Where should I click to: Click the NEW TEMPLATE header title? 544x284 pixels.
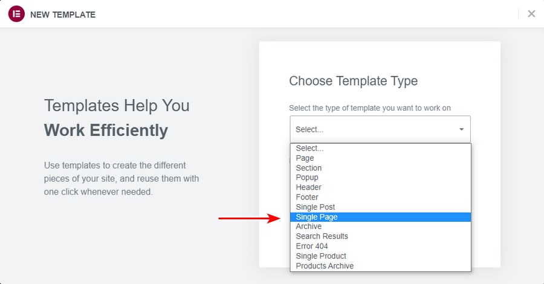(63, 15)
